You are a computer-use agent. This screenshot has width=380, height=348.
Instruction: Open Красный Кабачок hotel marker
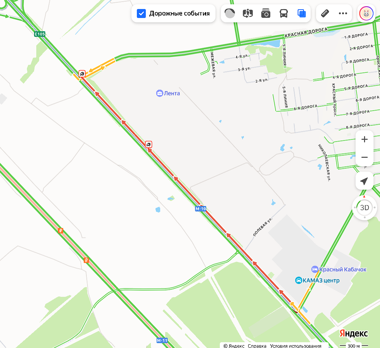339,269
